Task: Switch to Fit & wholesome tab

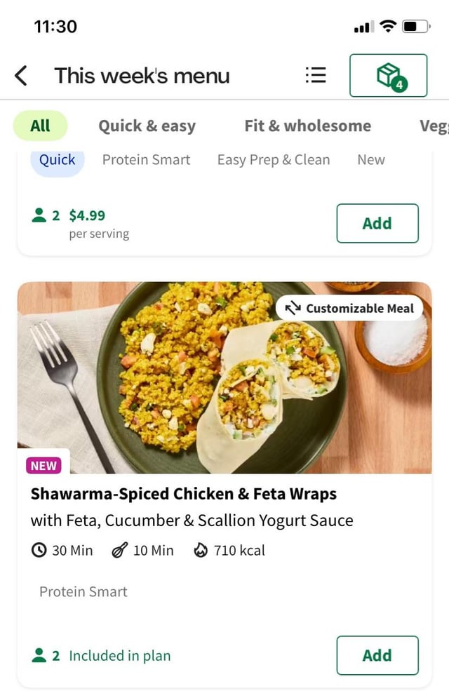Action: click(x=307, y=126)
